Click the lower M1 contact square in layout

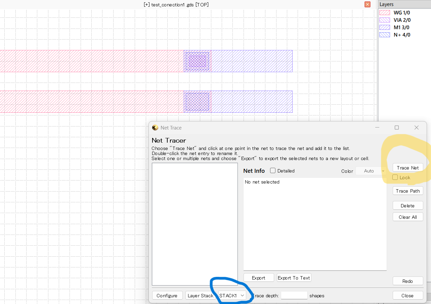[x=197, y=102]
